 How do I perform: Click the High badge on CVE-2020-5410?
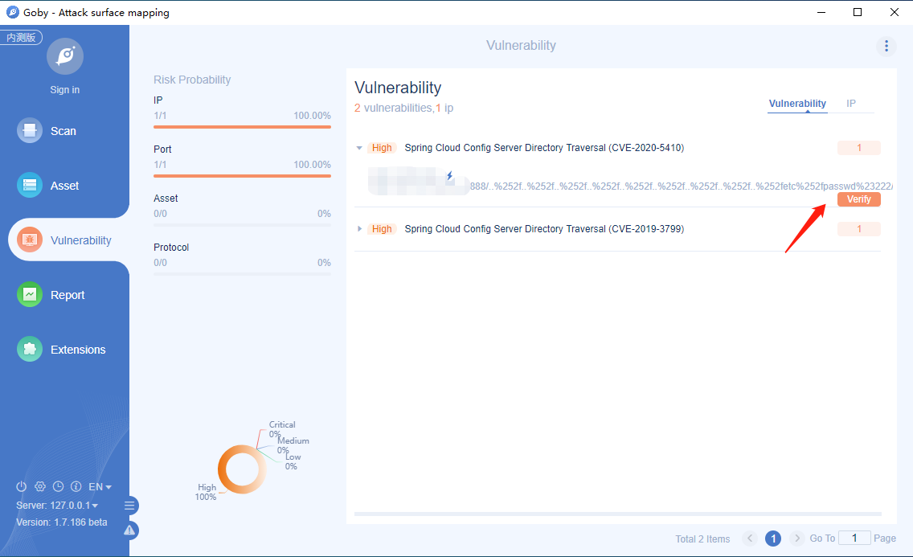coord(382,148)
